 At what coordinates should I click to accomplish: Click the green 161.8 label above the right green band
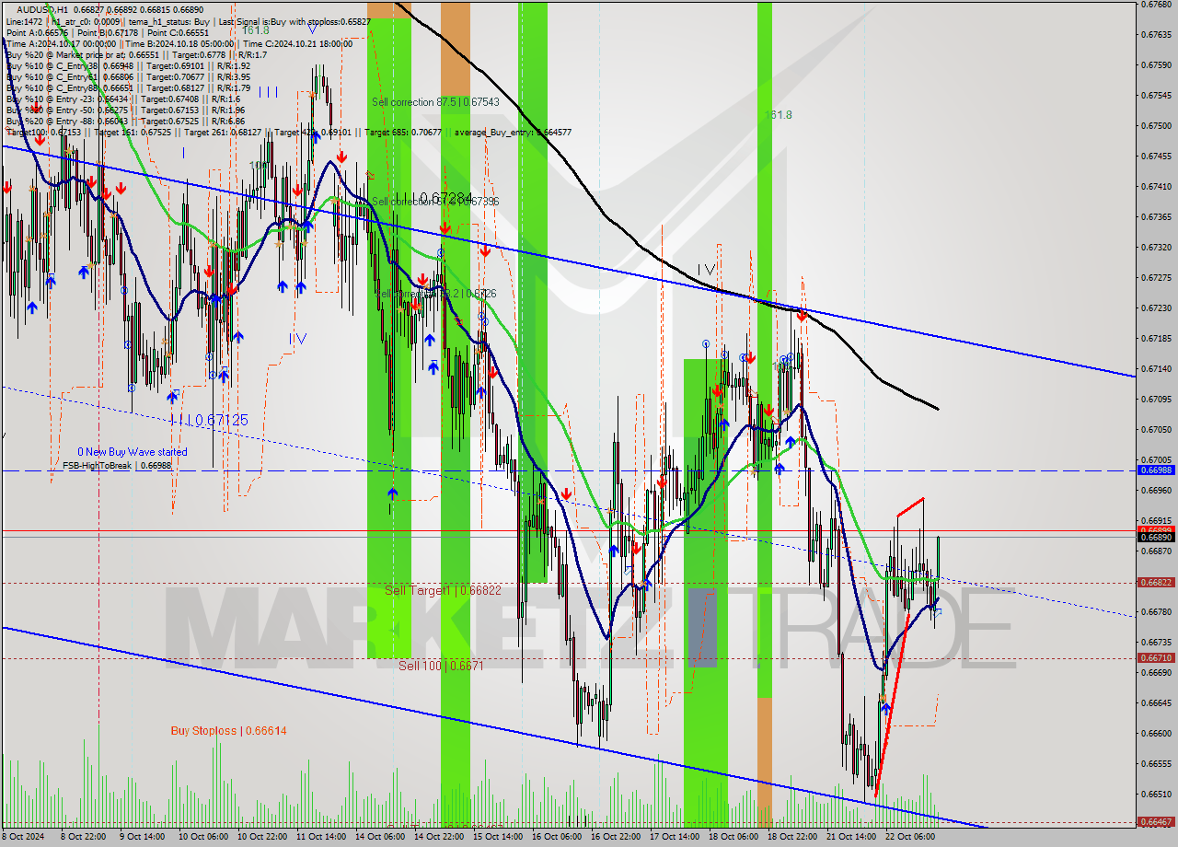[778, 115]
